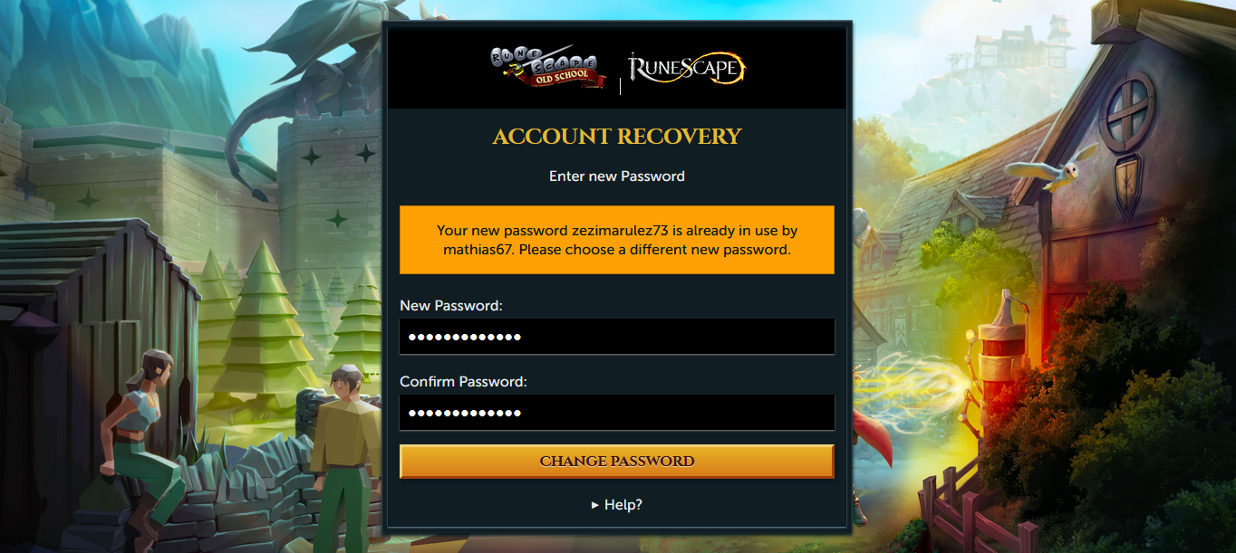
Task: Click the 'Enter new Password' subtitle text
Action: [617, 176]
